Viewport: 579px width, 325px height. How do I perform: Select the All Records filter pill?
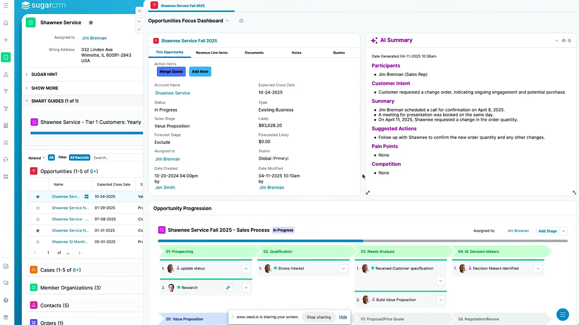(80, 157)
